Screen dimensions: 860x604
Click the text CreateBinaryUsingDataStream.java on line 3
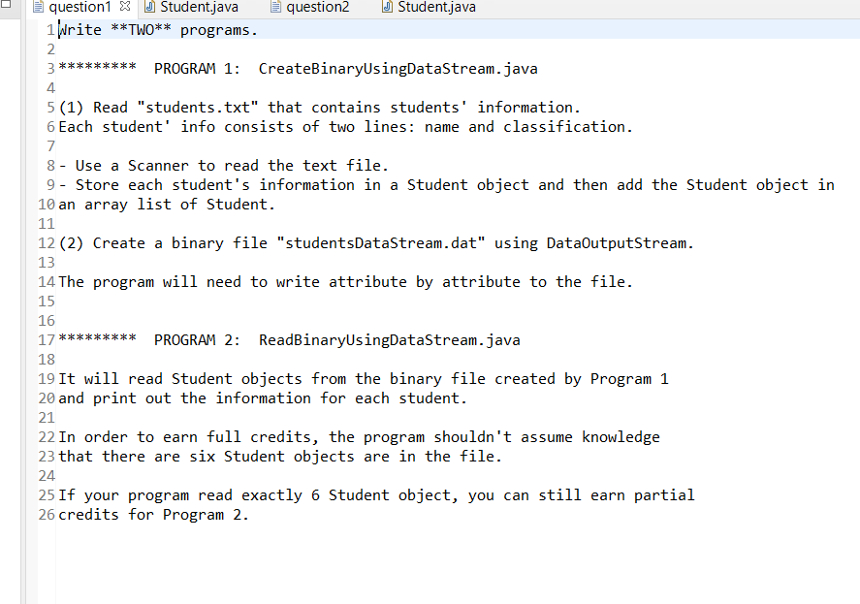pyautogui.click(x=398, y=68)
